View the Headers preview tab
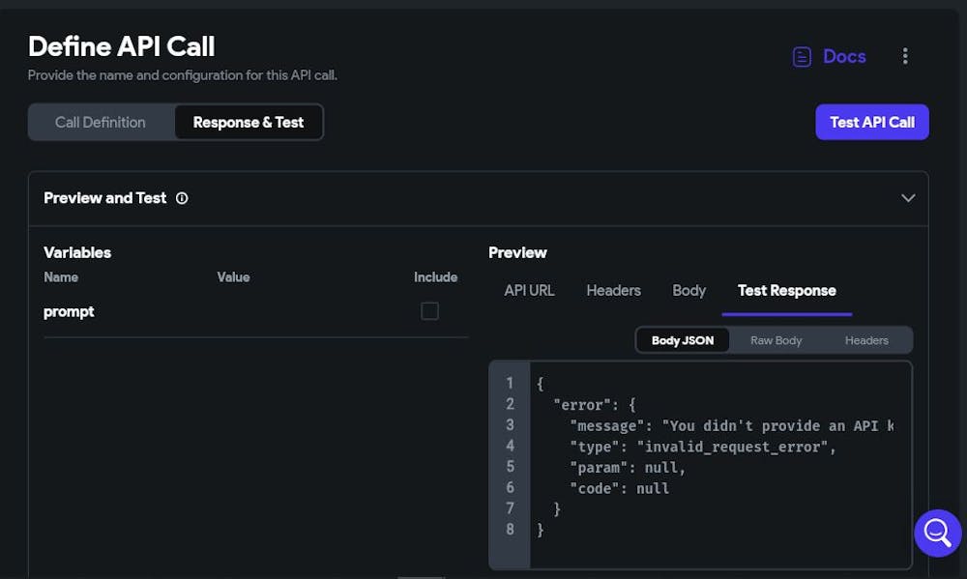This screenshot has width=967, height=579. click(x=613, y=290)
